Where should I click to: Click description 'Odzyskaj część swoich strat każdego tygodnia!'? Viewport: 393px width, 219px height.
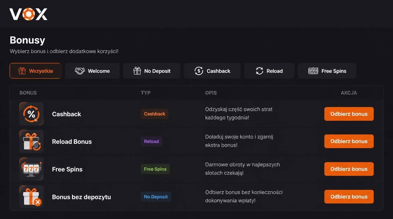[239, 113]
